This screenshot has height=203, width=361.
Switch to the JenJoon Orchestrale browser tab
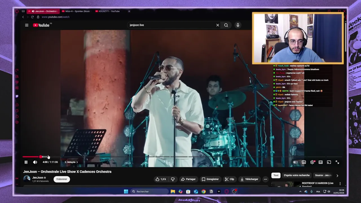pyautogui.click(x=43, y=11)
